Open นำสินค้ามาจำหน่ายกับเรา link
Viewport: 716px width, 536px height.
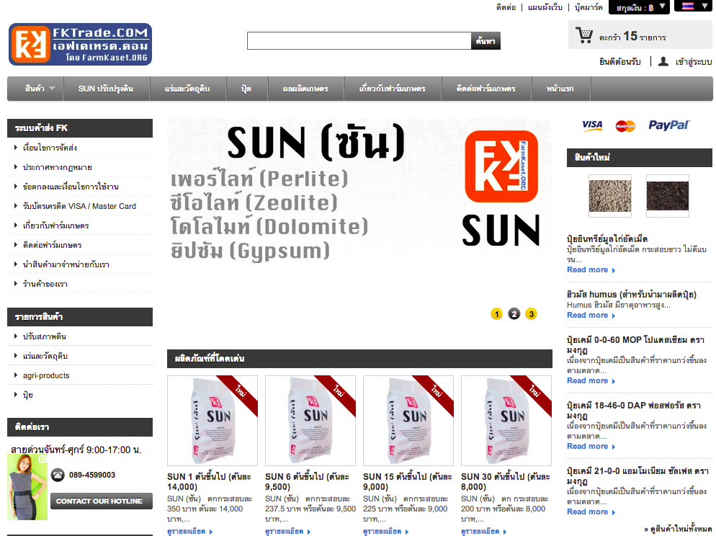[x=66, y=265]
